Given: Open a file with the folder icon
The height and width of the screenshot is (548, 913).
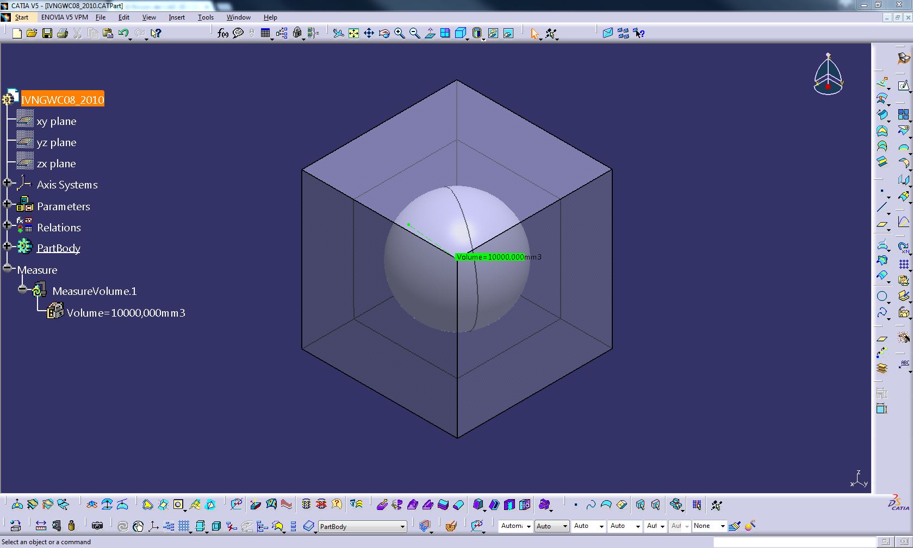Looking at the screenshot, I should tap(32, 33).
